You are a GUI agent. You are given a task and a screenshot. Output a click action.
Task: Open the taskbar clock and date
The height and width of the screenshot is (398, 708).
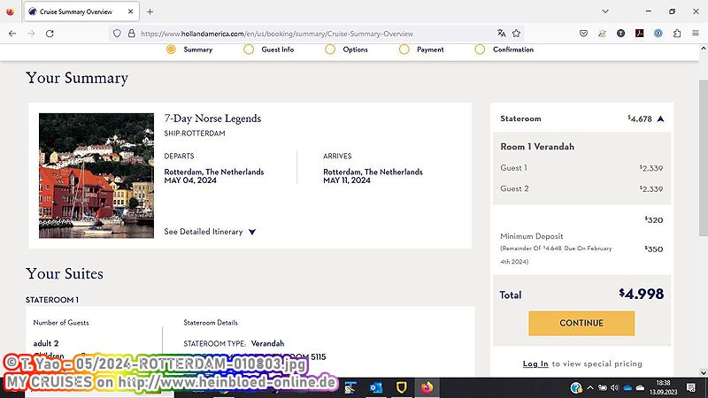pos(663,387)
